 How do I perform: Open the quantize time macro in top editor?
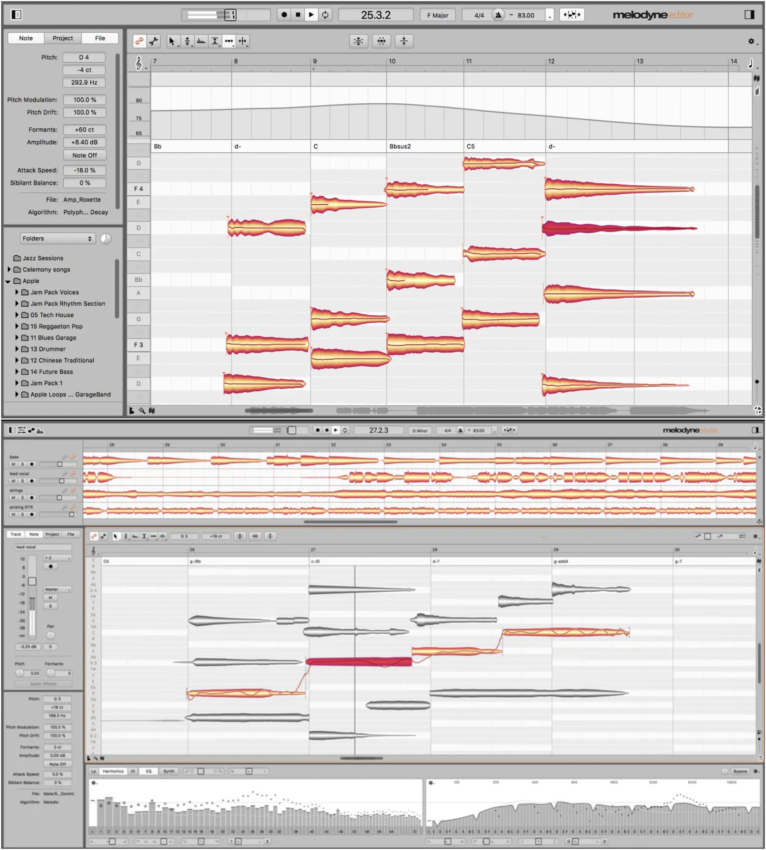381,41
